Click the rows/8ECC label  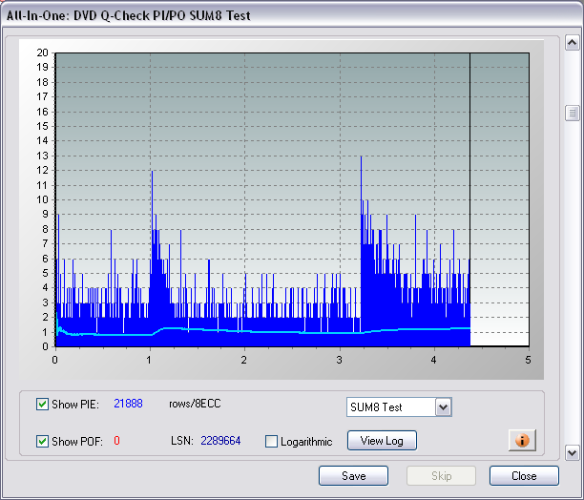coord(195,404)
